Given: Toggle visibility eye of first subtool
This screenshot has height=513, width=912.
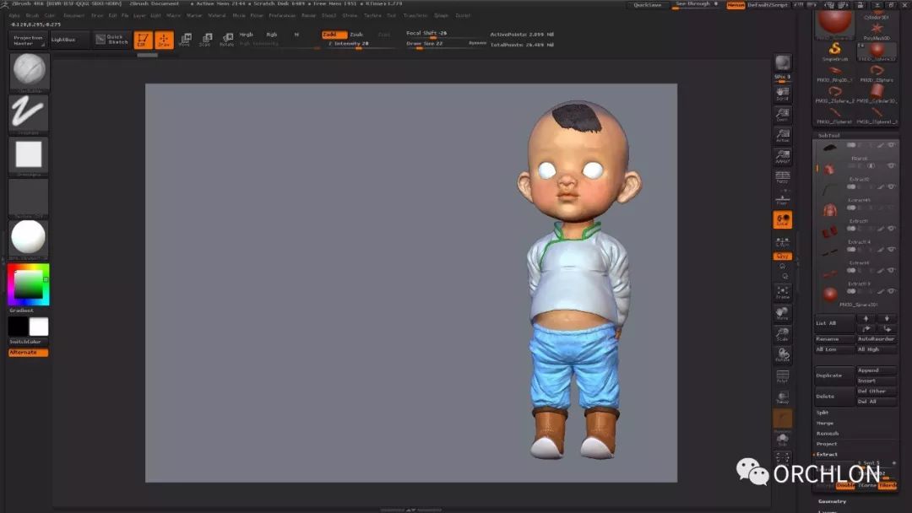Looking at the screenshot, I should (891, 145).
